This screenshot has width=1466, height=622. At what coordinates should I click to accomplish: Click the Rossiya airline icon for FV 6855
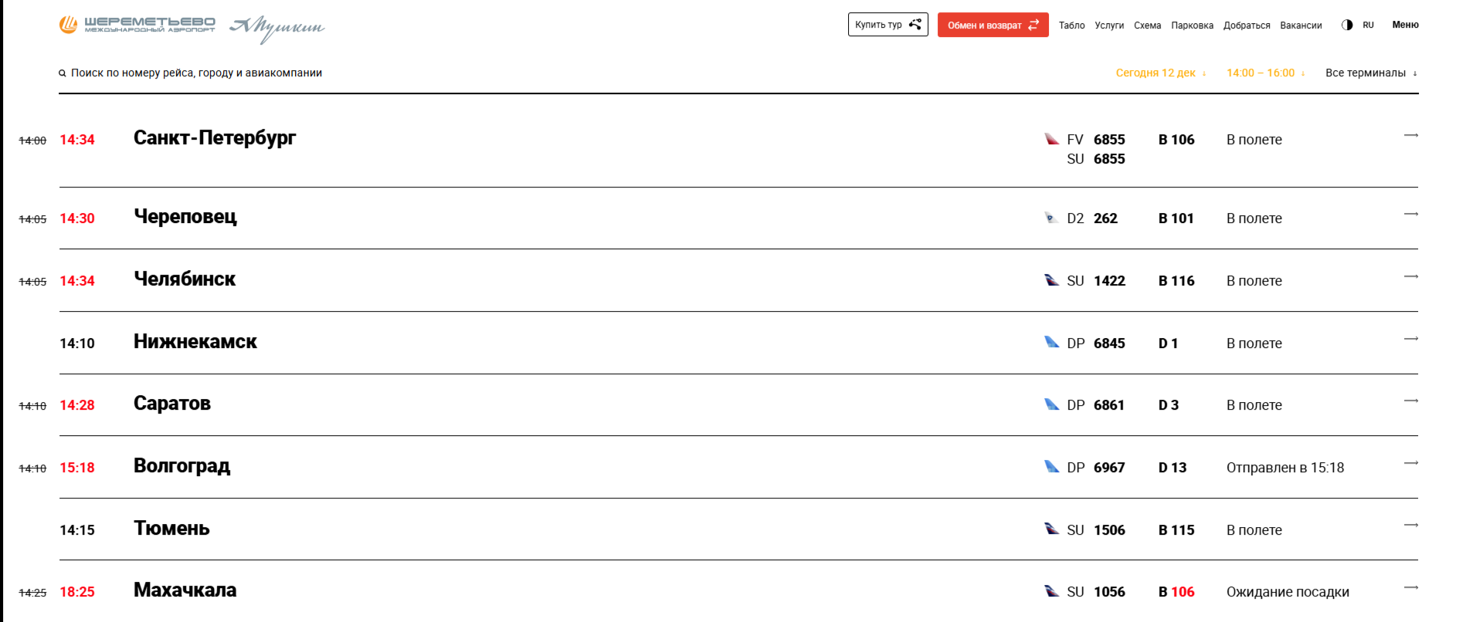1052,139
